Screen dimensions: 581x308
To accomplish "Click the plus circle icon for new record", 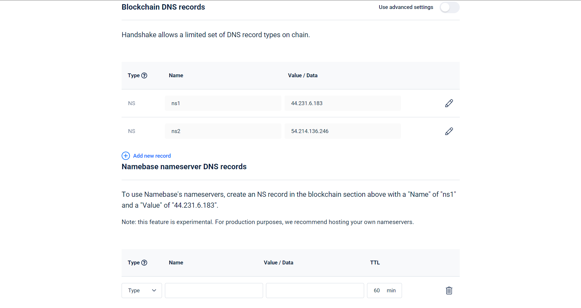I will pos(126,156).
